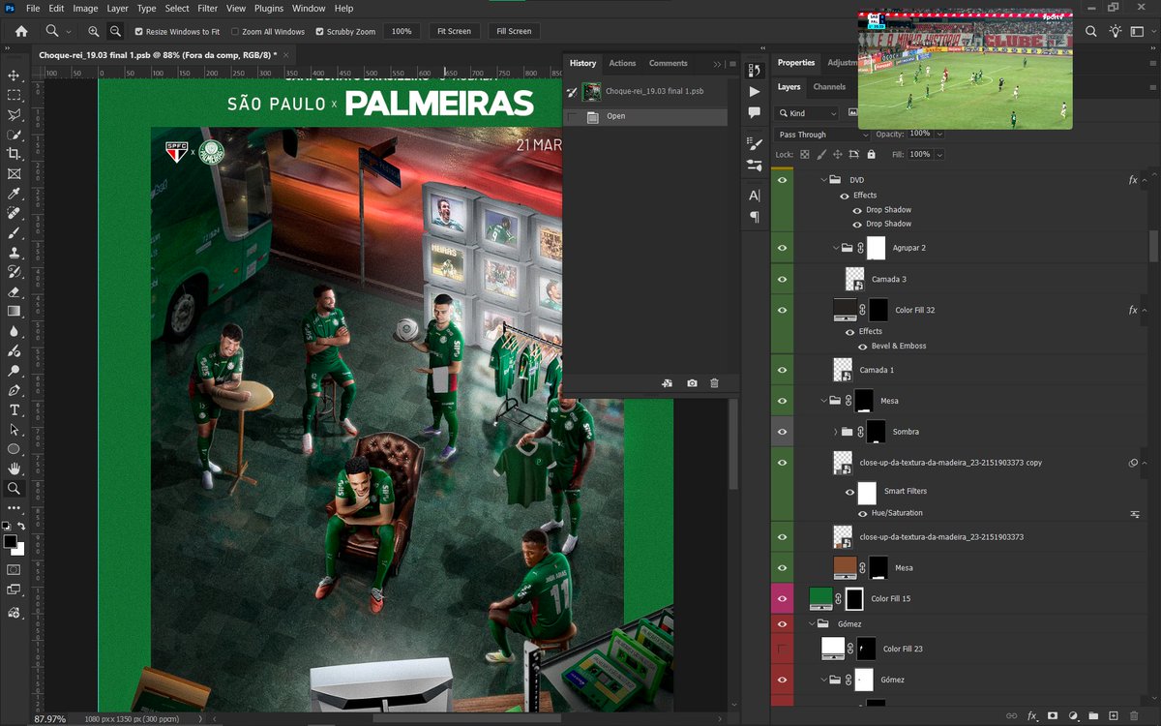Switch to the Channels tab

tap(829, 87)
